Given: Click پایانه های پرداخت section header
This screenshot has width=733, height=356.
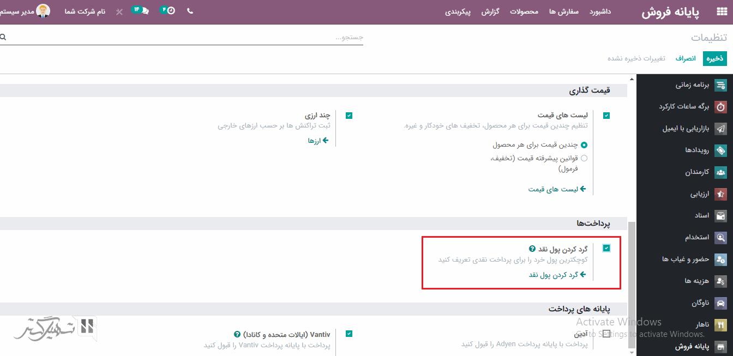Looking at the screenshot, I should click(x=579, y=309).
